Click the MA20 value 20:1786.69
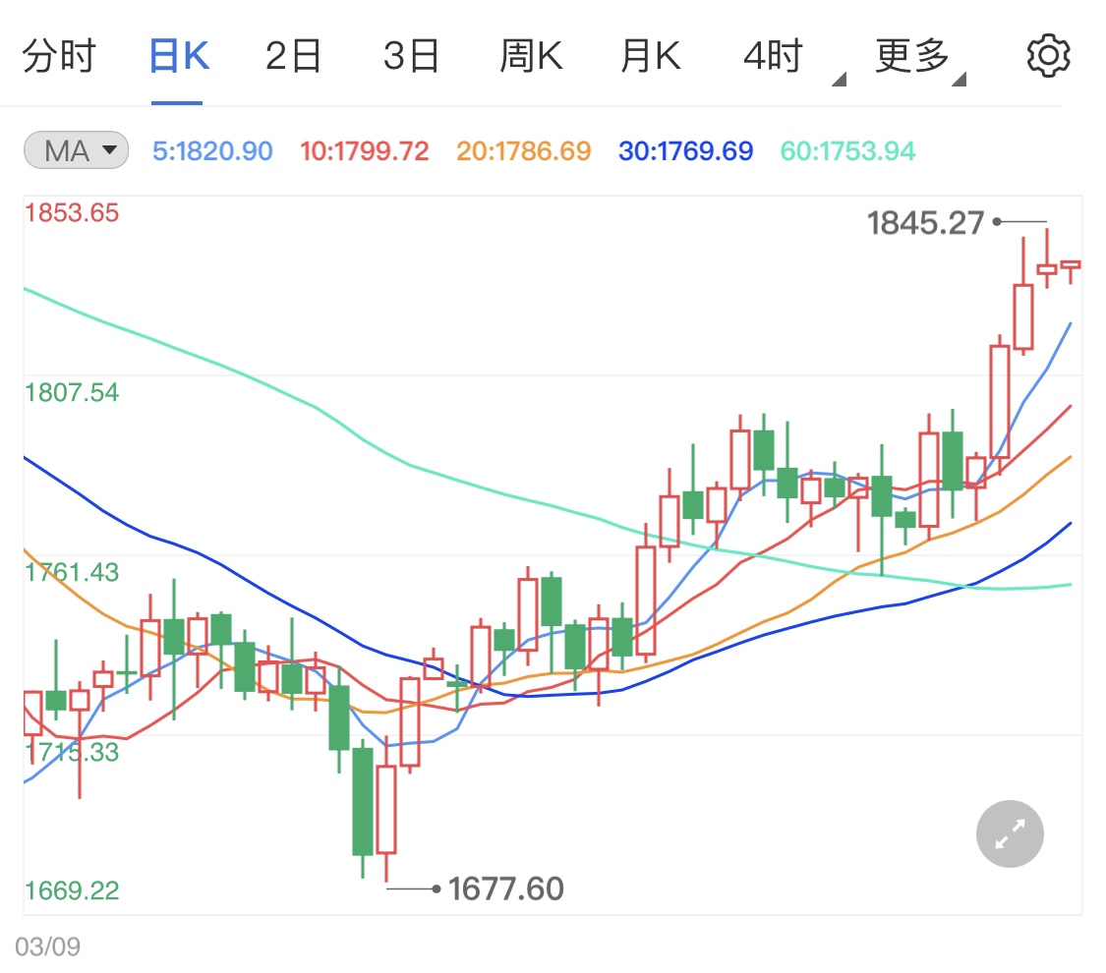The height and width of the screenshot is (973, 1106). [523, 151]
